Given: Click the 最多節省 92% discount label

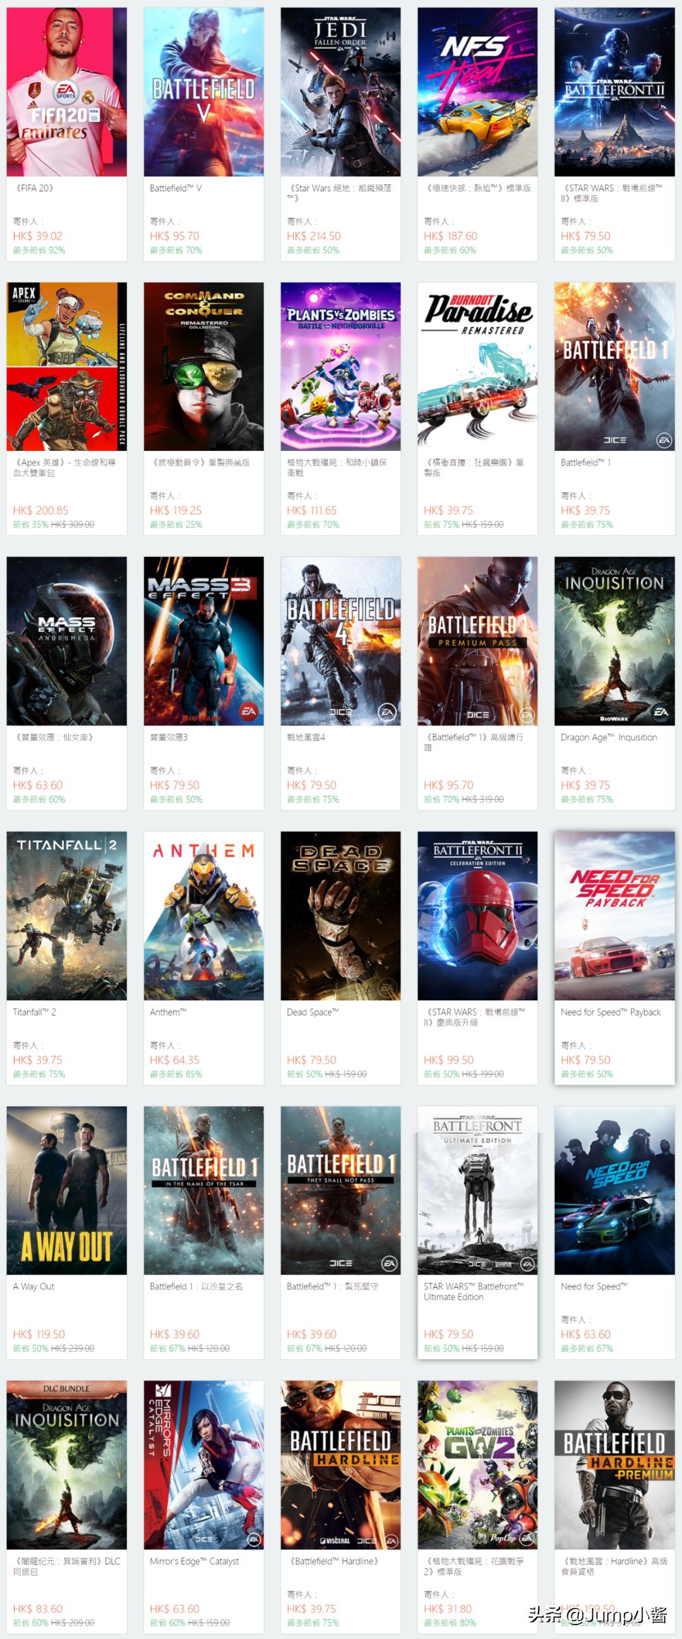Looking at the screenshot, I should pyautogui.click(x=39, y=250).
